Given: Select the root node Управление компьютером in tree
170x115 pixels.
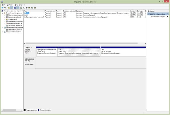Looking at the screenshot, I should click(13, 11).
